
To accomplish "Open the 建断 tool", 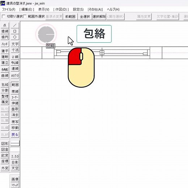I will pos(5,57).
